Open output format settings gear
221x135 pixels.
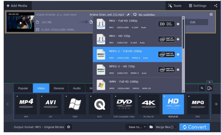pyautogui.click(x=69, y=127)
